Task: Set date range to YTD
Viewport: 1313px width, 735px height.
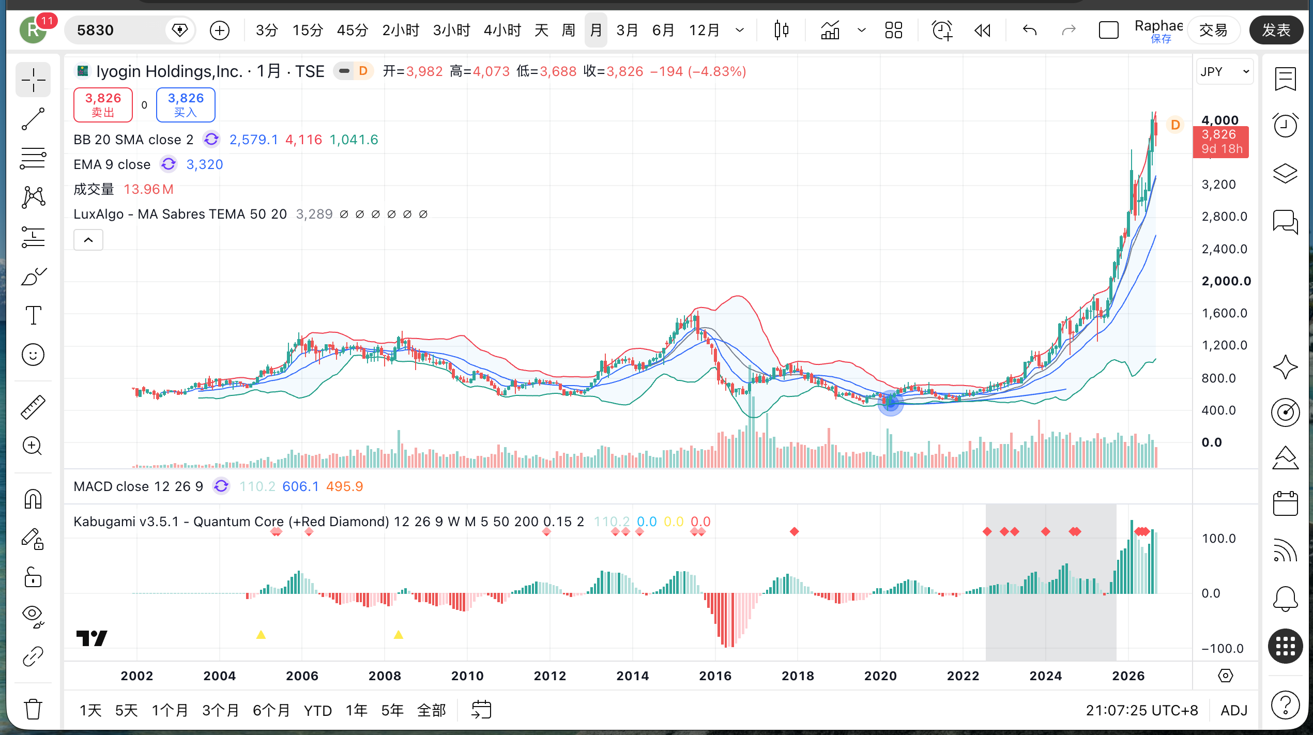Action: coord(317,711)
